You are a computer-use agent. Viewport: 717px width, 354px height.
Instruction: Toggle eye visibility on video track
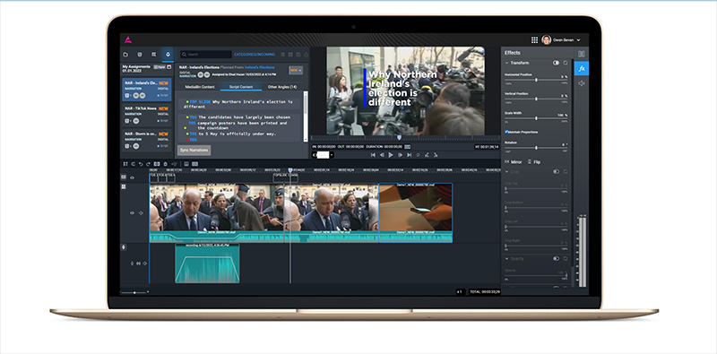click(x=132, y=212)
